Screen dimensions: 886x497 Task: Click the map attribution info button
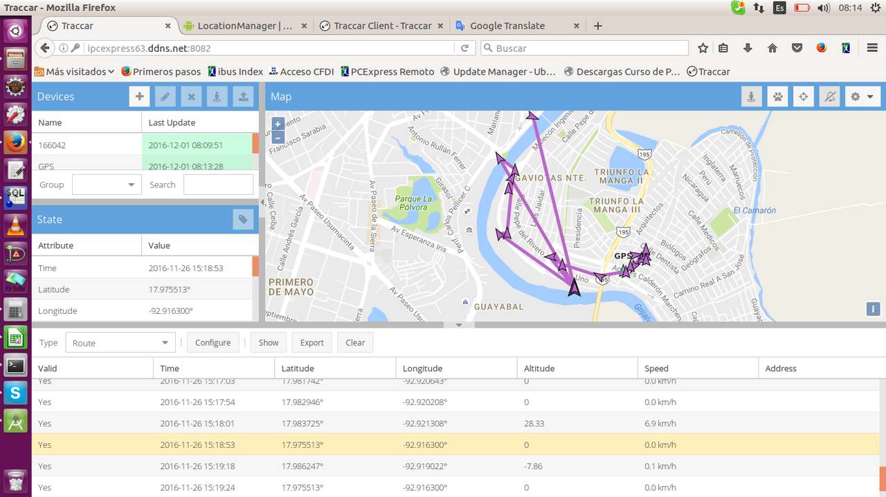tap(873, 309)
